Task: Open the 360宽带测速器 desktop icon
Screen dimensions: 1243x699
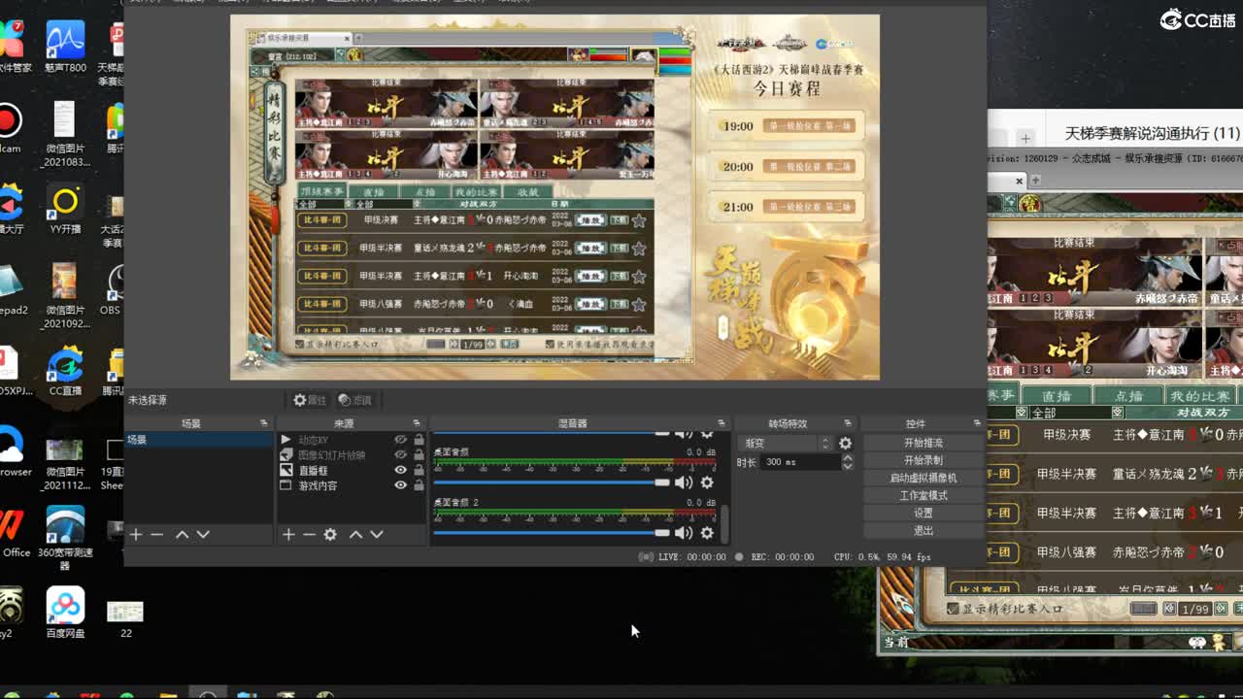Action: (x=65, y=539)
